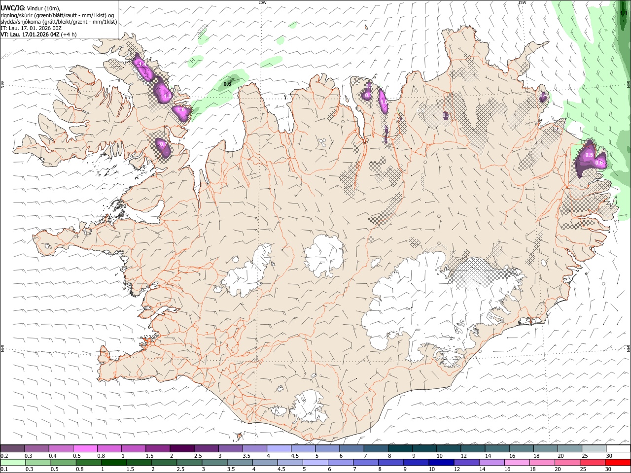Click the 'slydda/snjókoma' legend description line
631x473 pixels.
[x=59, y=22]
